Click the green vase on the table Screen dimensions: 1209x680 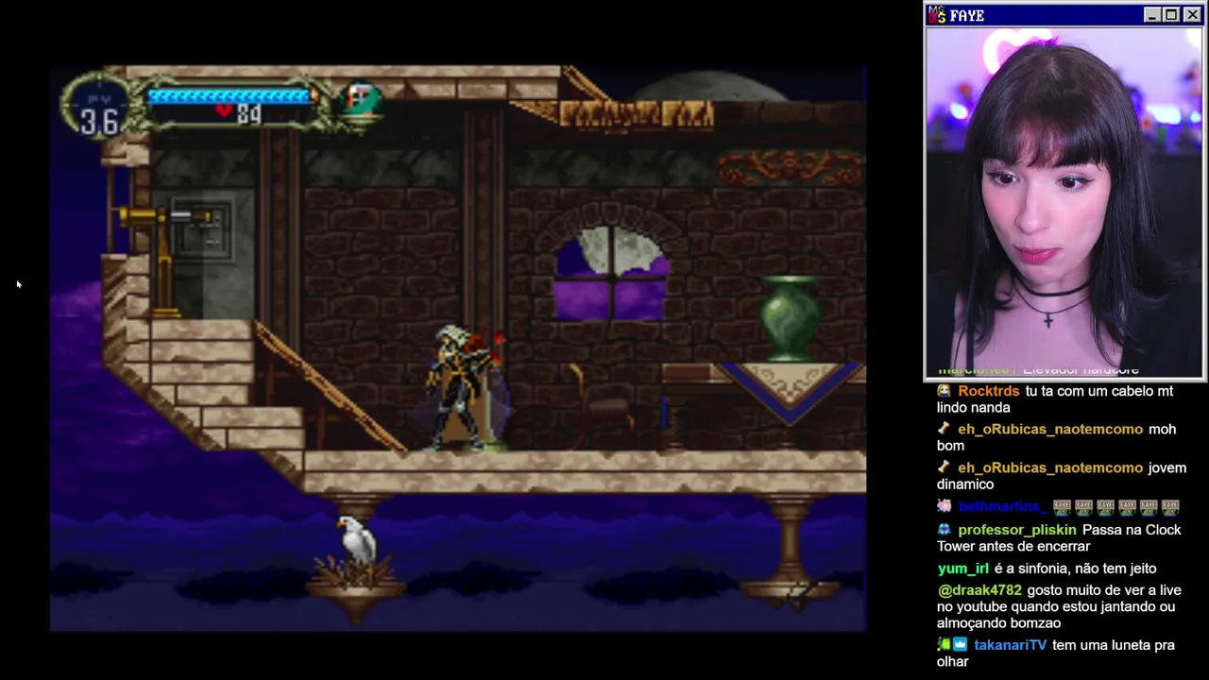click(x=791, y=318)
